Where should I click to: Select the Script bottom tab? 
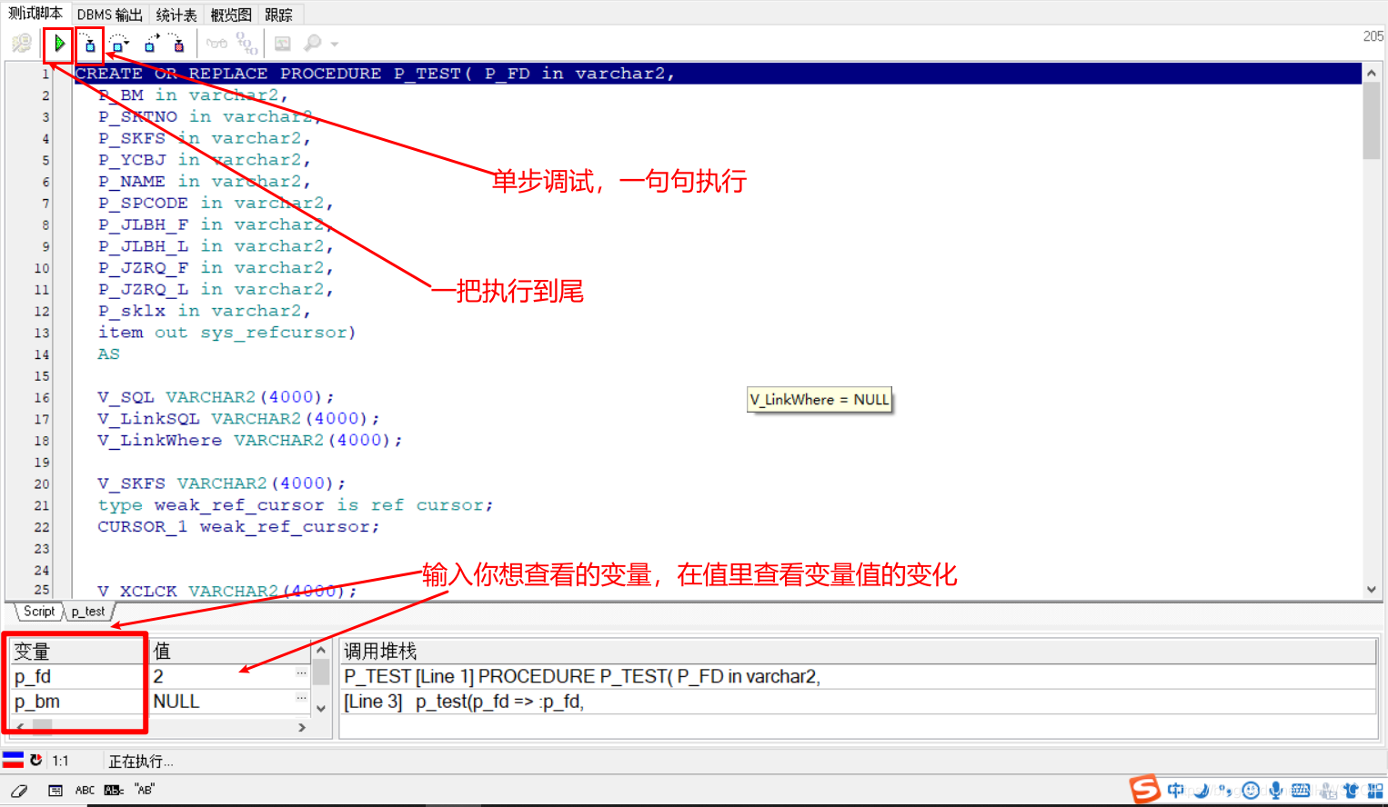point(39,612)
